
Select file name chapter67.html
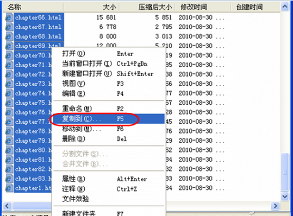[x=38, y=27]
